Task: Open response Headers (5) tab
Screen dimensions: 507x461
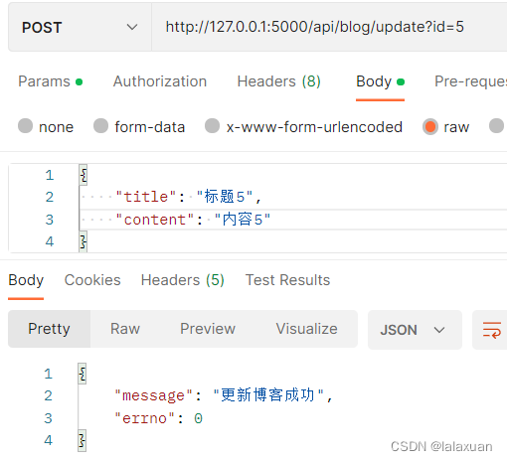Action: click(x=183, y=280)
